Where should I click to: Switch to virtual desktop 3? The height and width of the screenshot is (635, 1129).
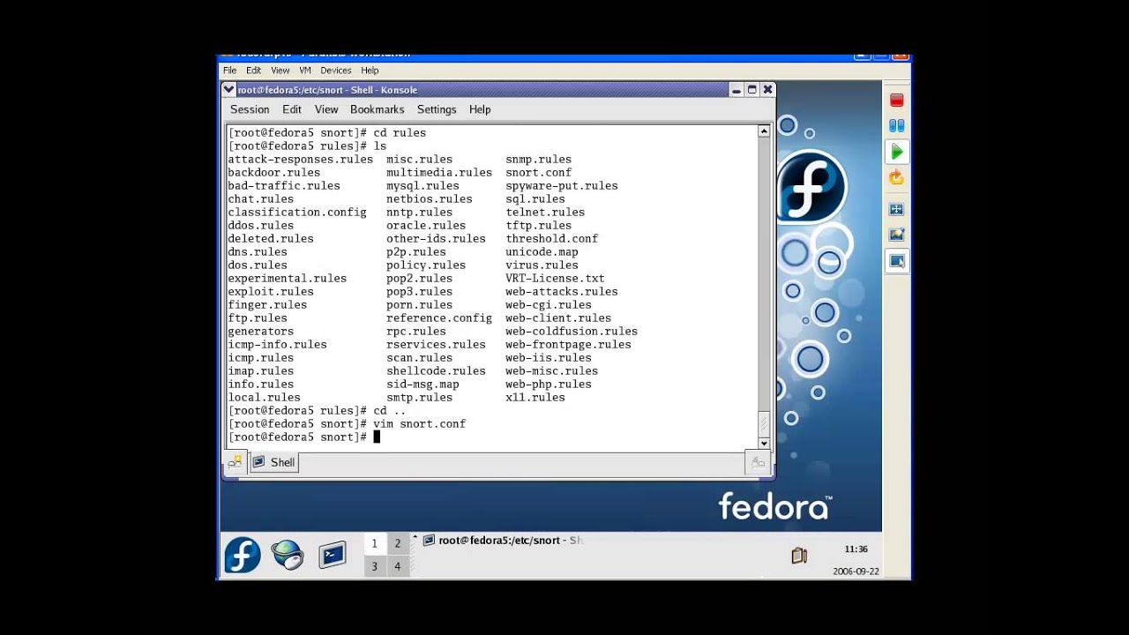374,566
